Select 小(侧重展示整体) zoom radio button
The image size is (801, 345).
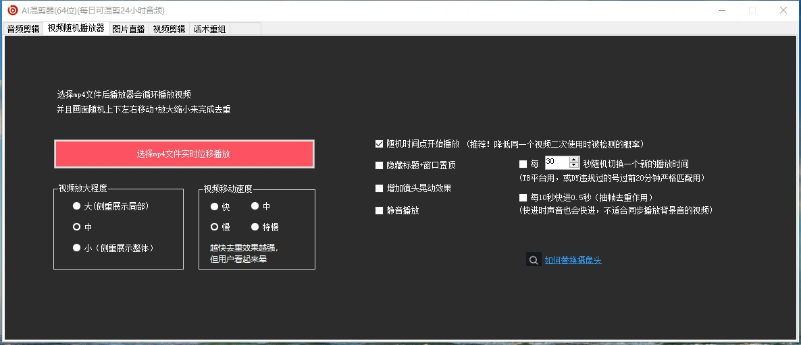click(77, 248)
